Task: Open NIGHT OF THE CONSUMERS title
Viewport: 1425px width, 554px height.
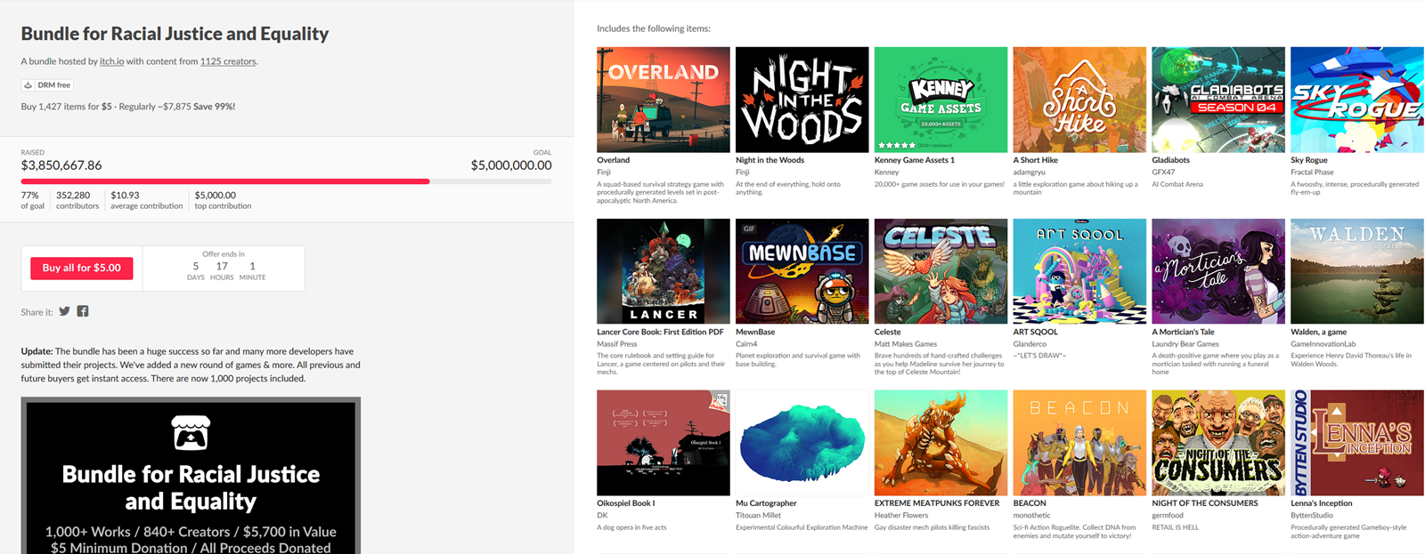Action: click(1204, 503)
